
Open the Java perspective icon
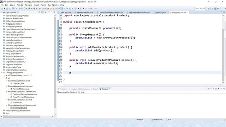pyautogui.click(x=215, y=8)
